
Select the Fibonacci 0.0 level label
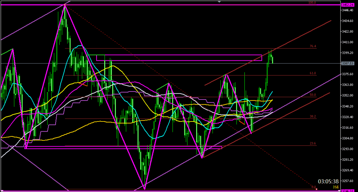coord(314,187)
